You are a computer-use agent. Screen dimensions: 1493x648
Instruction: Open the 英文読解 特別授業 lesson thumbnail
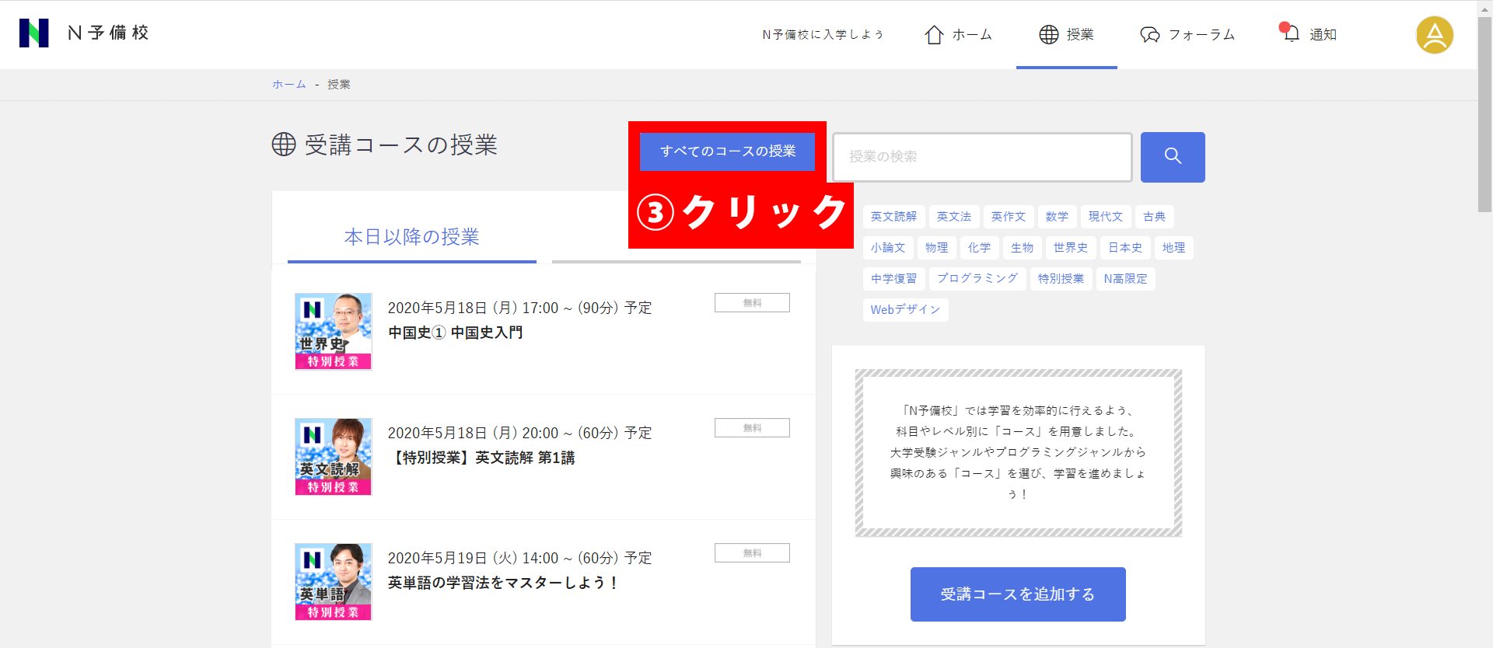(334, 457)
